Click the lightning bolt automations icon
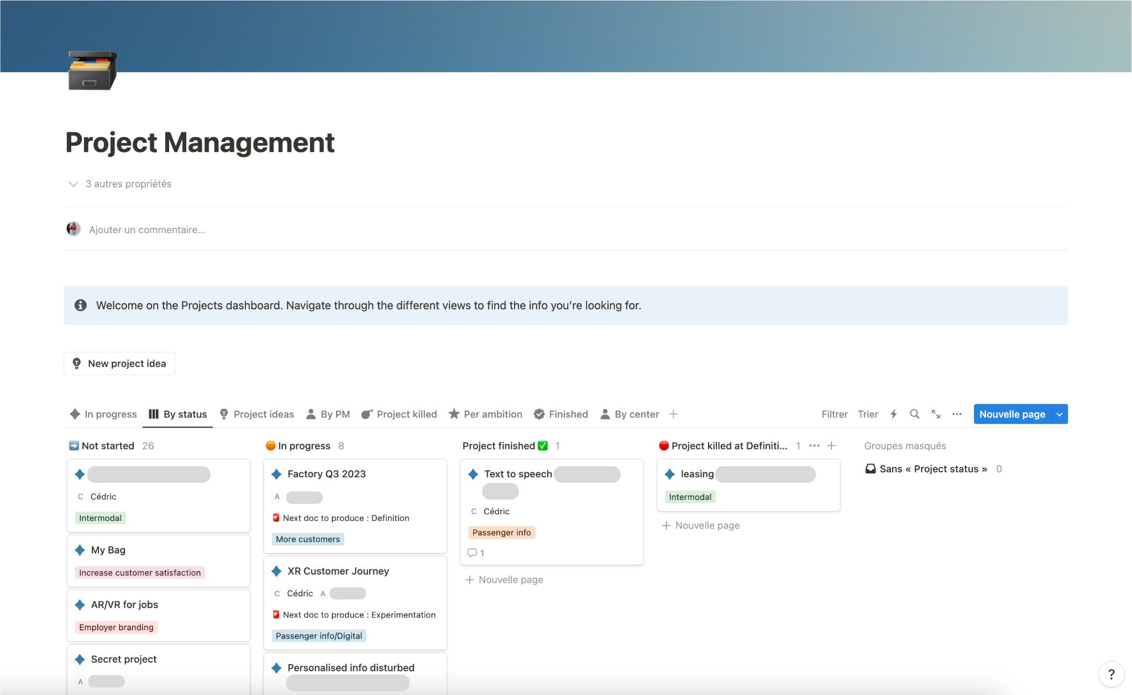 [893, 414]
